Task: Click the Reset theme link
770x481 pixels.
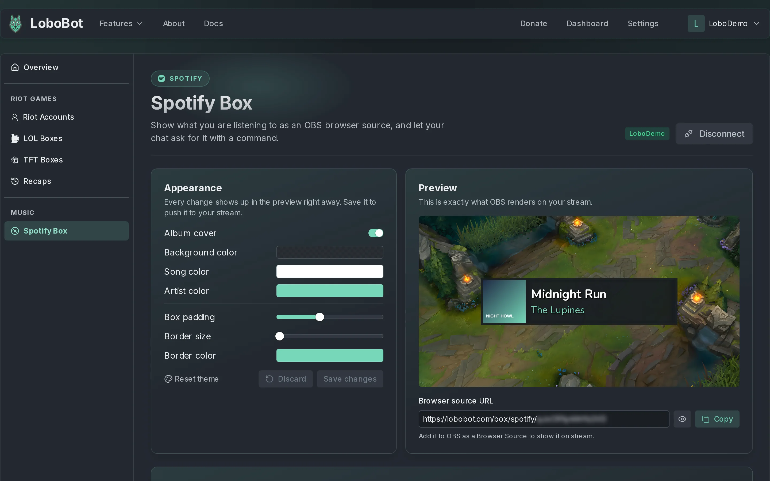Action: point(191,379)
